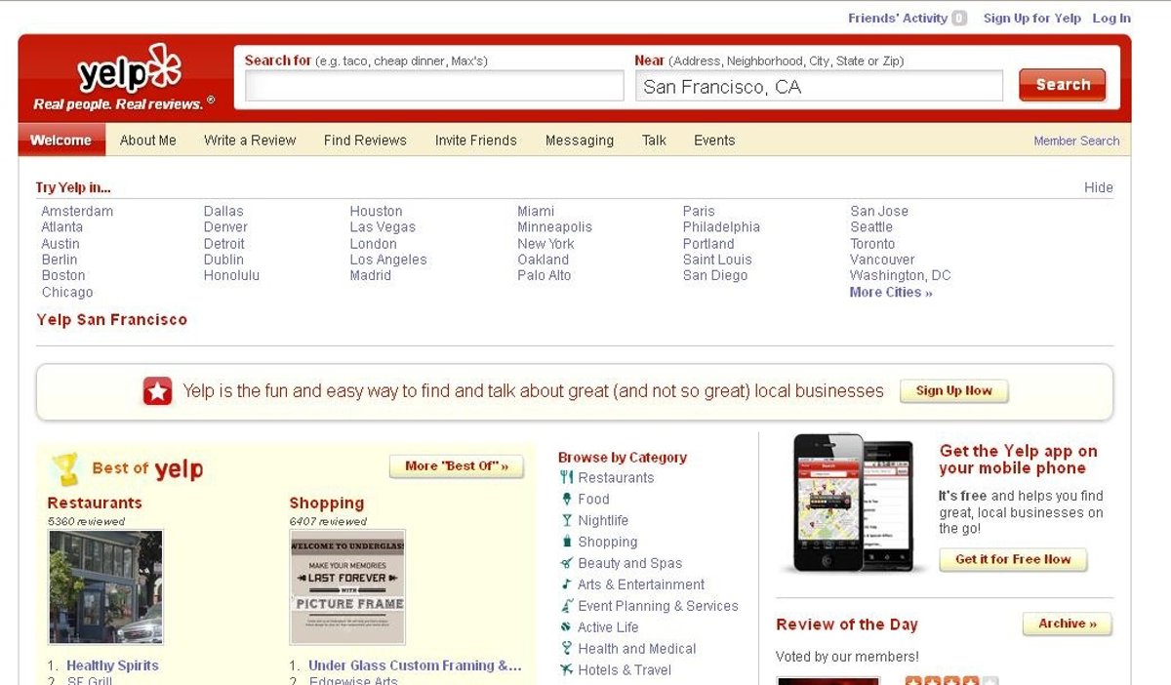Open the Healthy Spirits restaurant thumbnail
The width and height of the screenshot is (1171, 685).
click(x=105, y=586)
